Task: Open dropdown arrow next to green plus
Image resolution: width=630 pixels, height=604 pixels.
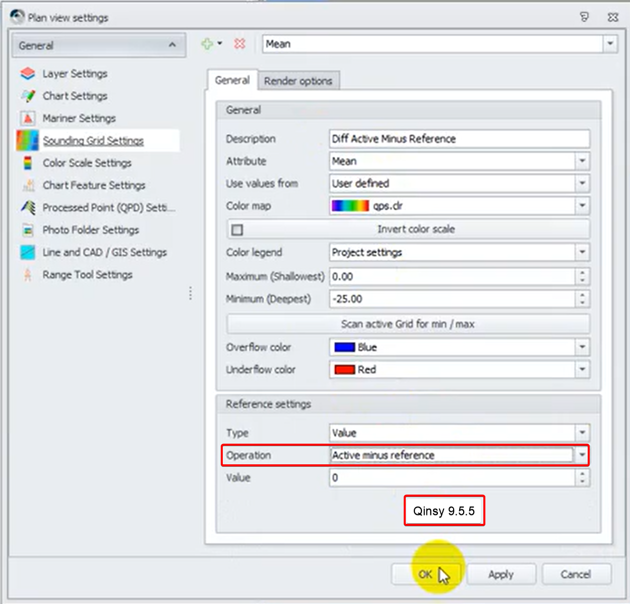Action: pos(220,44)
